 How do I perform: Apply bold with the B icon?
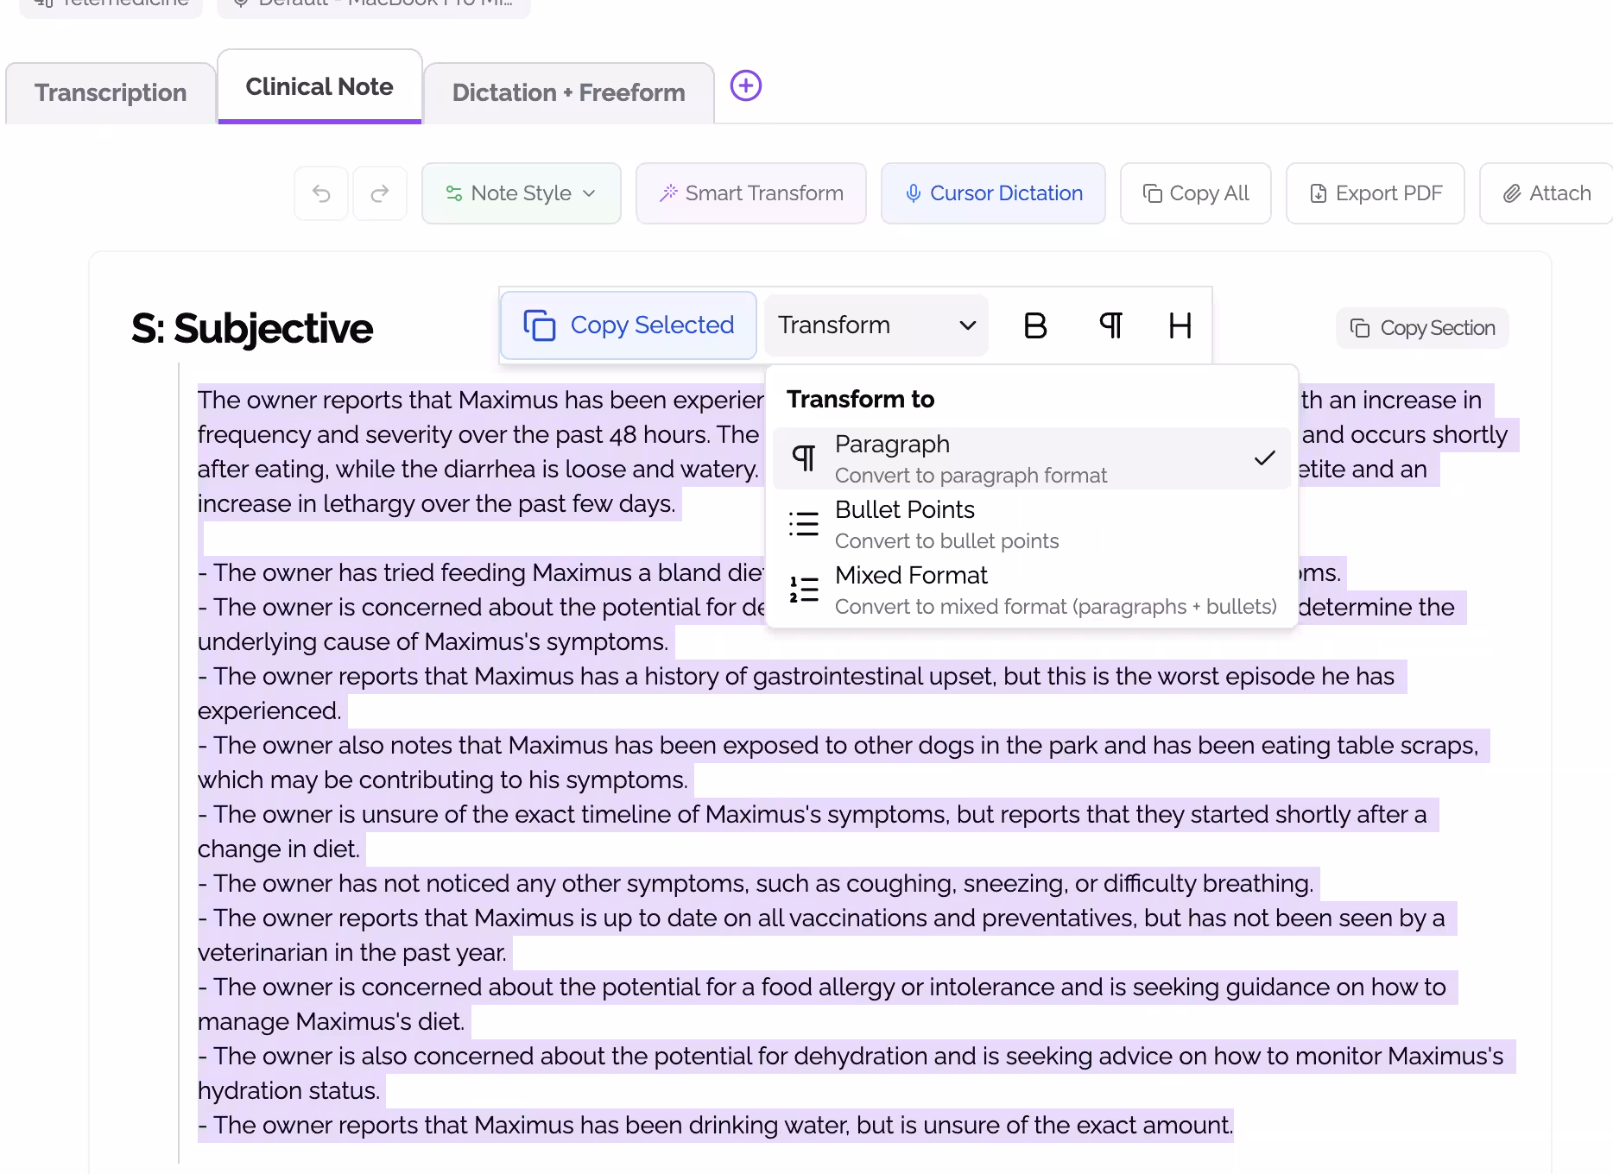click(1034, 325)
